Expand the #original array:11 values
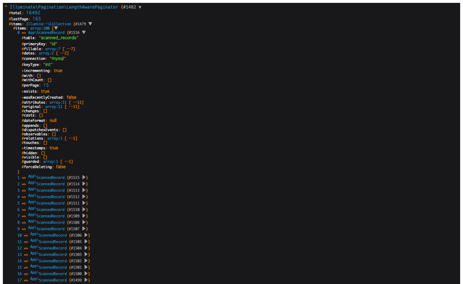463x284 pixels. point(71,107)
